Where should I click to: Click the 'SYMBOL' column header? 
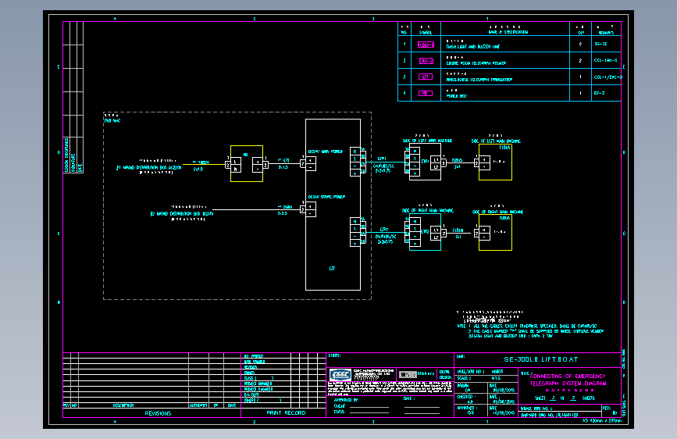(426, 32)
